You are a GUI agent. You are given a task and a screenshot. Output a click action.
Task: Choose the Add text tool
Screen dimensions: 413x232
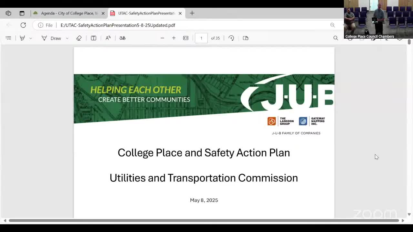coord(94,38)
